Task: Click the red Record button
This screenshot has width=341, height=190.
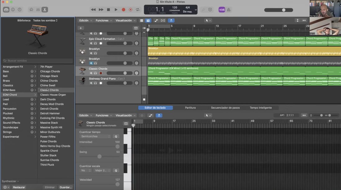Action: point(123,10)
